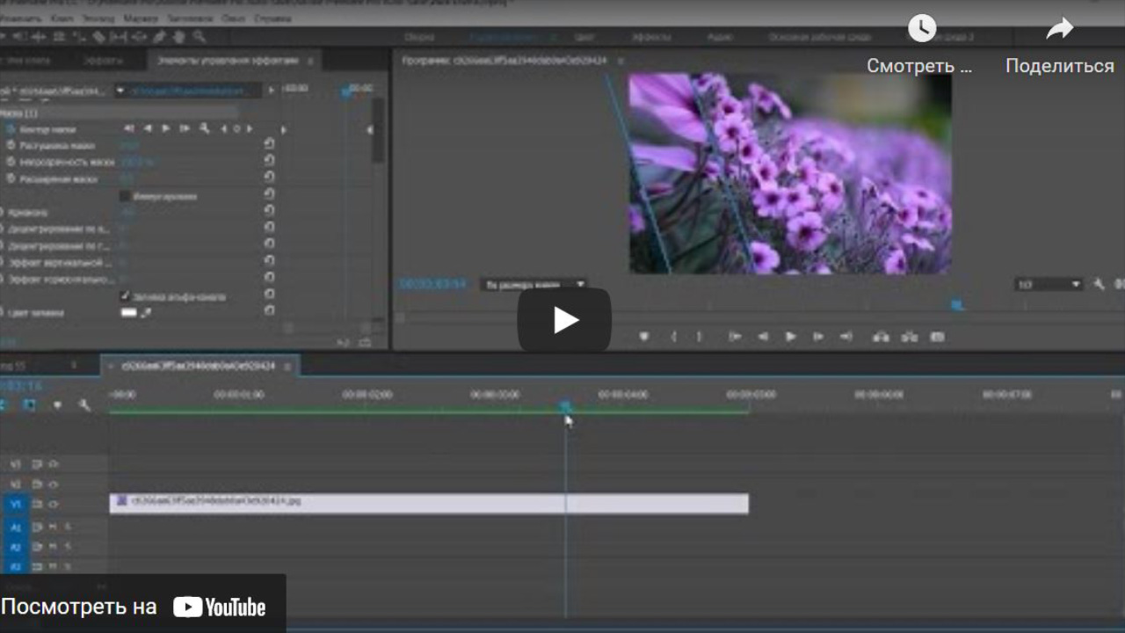
Task: Click the magnifying glass icon above the timeline
Action: [x=85, y=405]
